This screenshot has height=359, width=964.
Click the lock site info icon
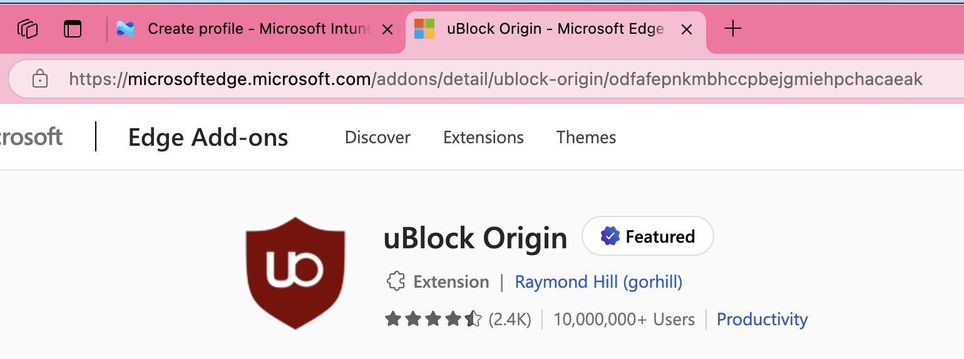tap(40, 79)
